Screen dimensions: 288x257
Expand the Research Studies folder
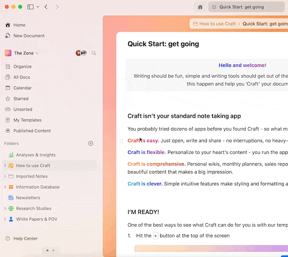point(5,208)
